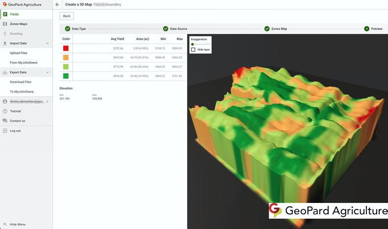Click the dark green row avg yield value
This screenshot has width=388, height=229.
(118, 76)
